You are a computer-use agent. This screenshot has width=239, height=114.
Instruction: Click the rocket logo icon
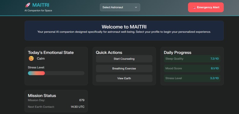pos(28,5)
